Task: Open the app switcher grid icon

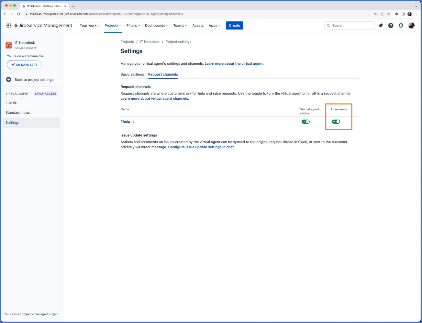Action: click(x=9, y=26)
